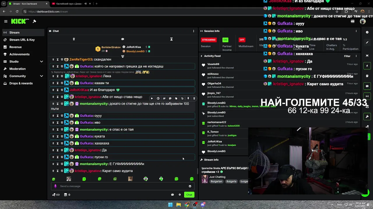Screen dimensions: 373x209
Task: Click the hide-eye icon in message toolbar
Action: (x=164, y=98)
